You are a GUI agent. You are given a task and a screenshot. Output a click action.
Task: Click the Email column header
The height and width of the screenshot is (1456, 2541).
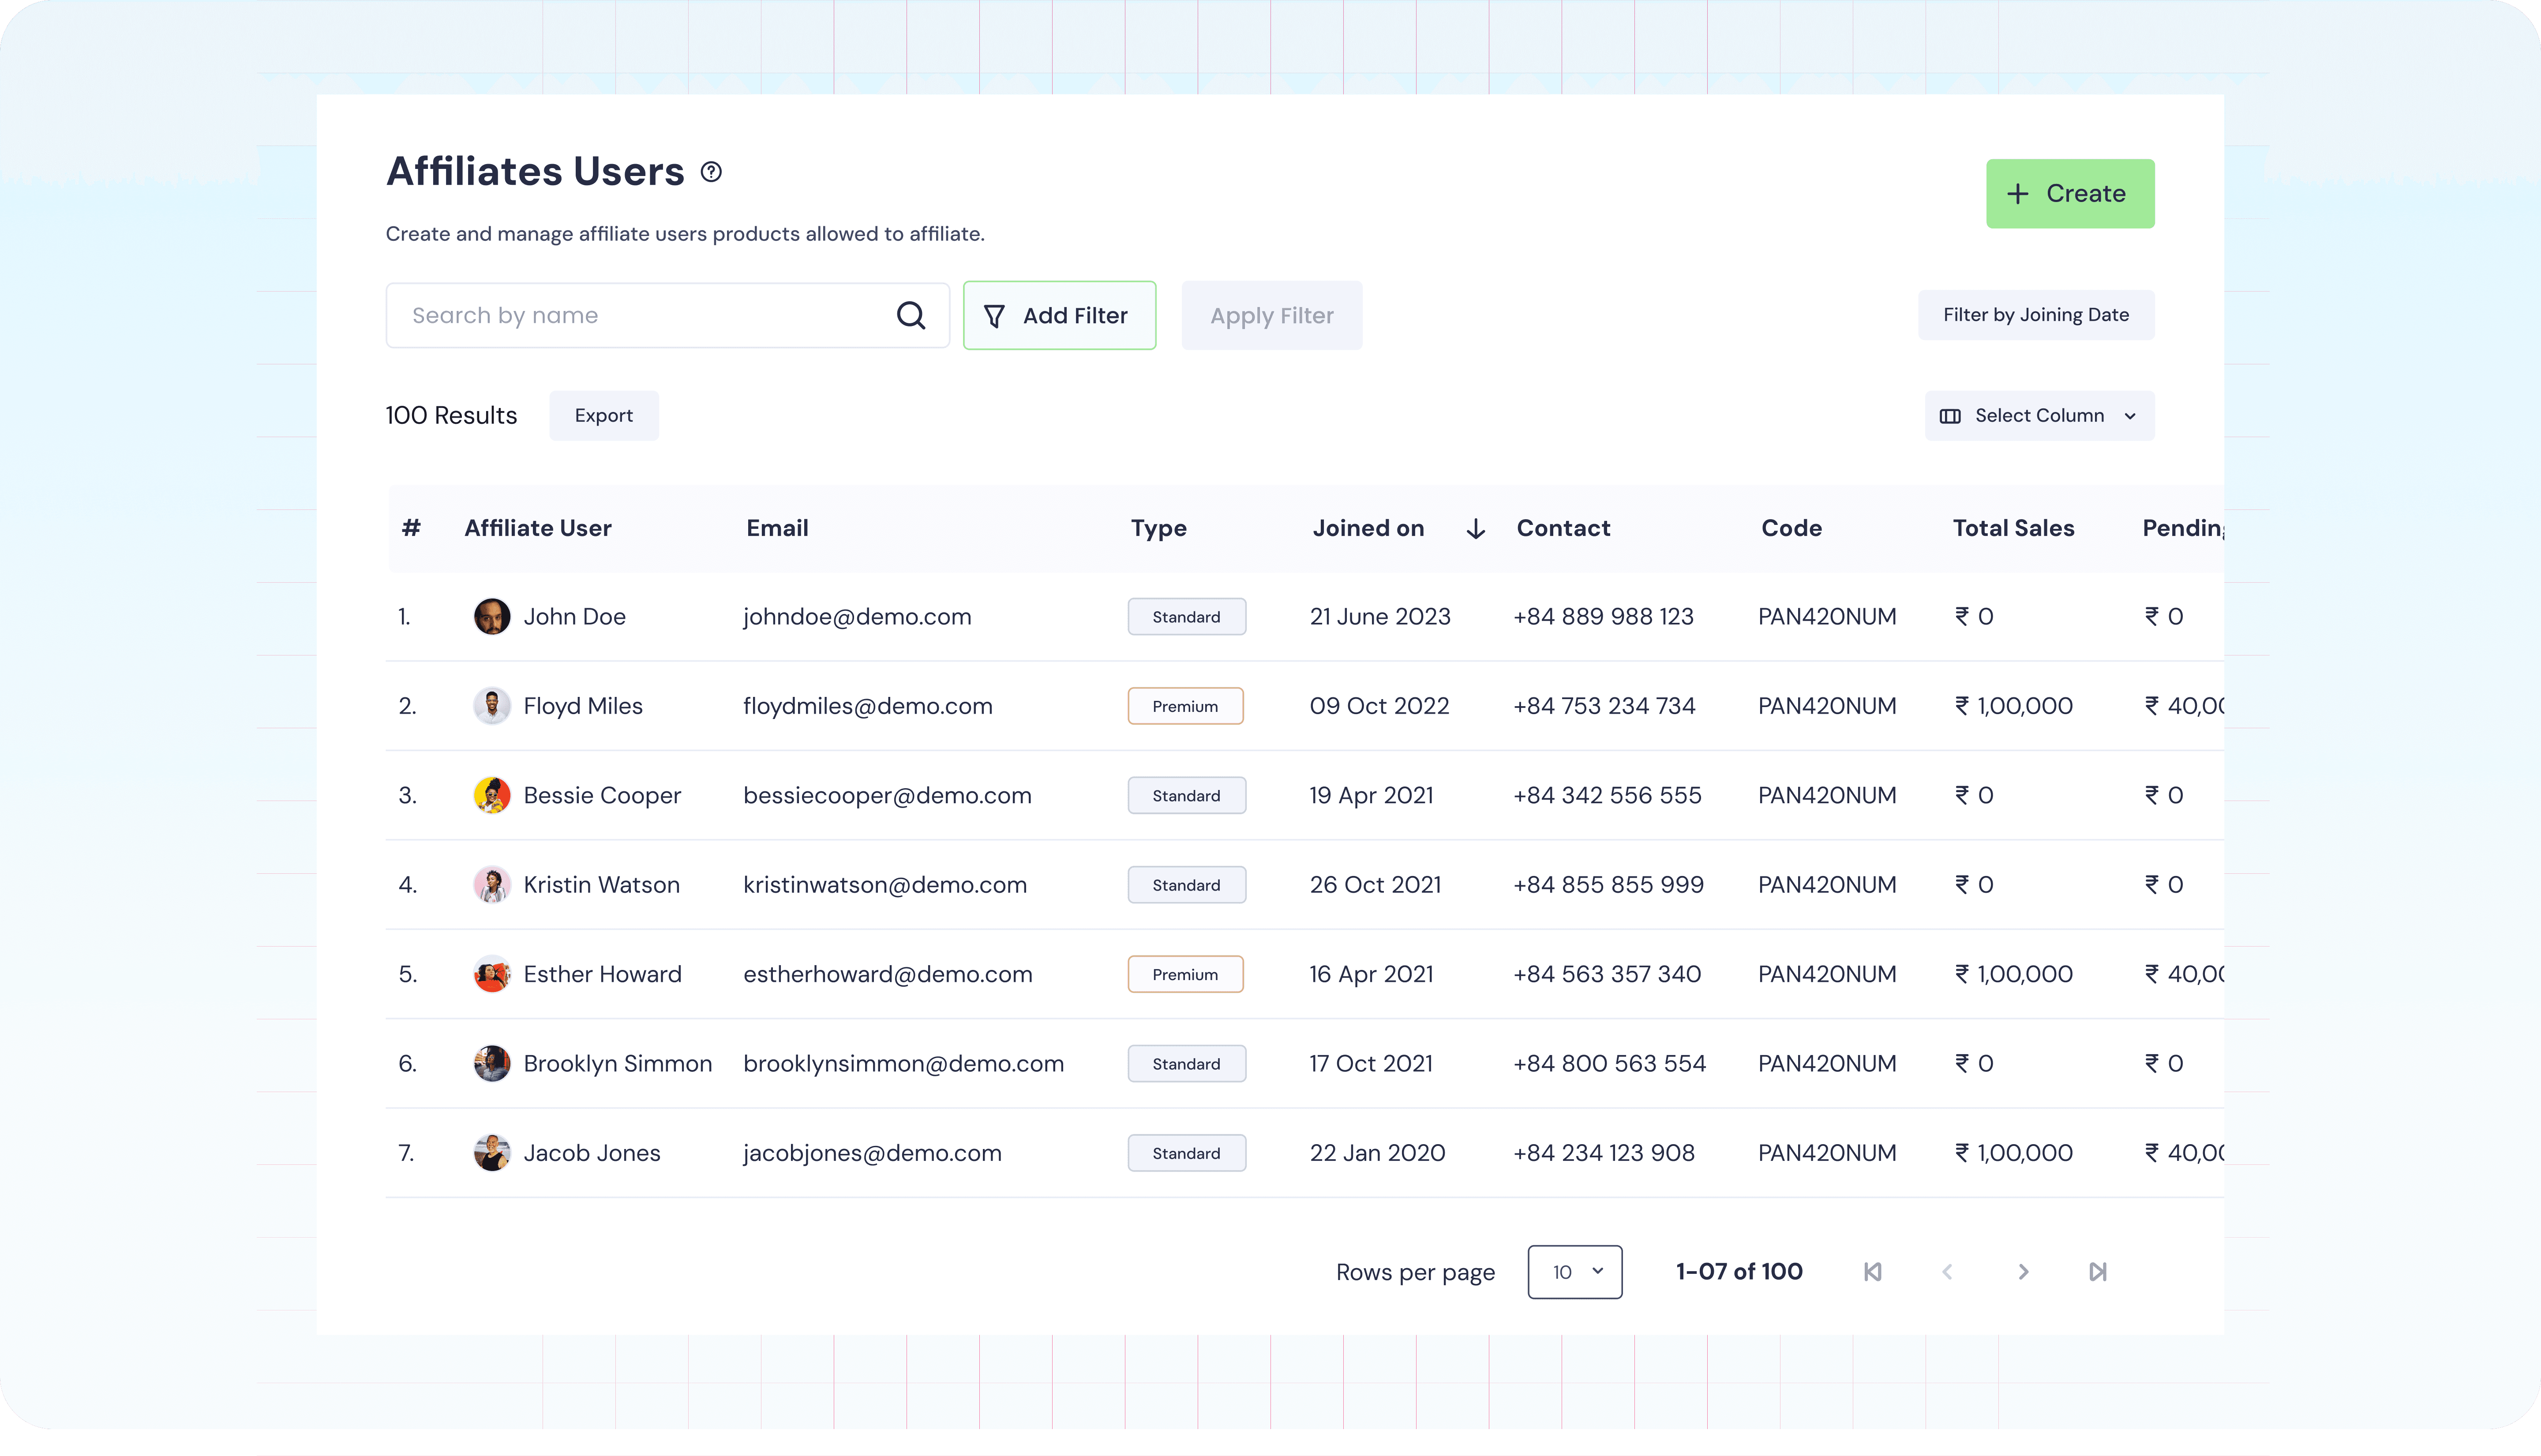(777, 529)
